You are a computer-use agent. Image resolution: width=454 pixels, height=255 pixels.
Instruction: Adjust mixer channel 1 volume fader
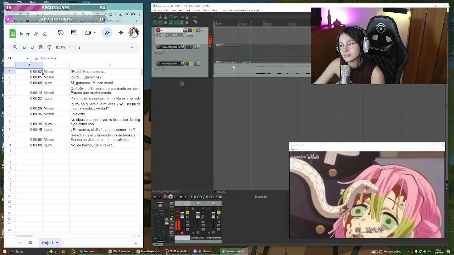[182, 215]
